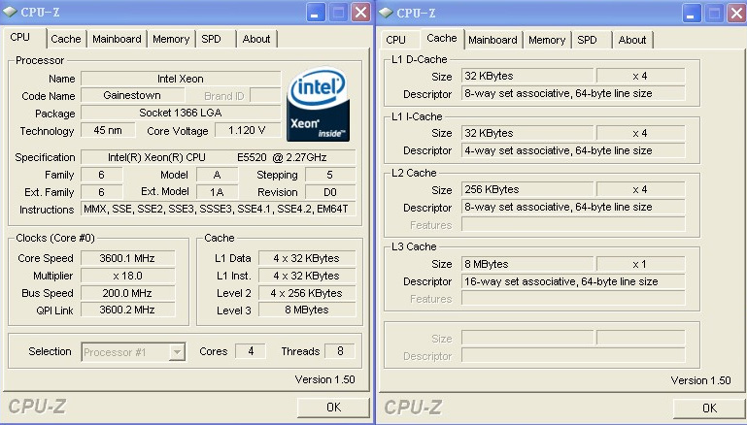The width and height of the screenshot is (747, 425).
Task: Click L2 Cache size 256 KBytes field
Action: (x=527, y=189)
